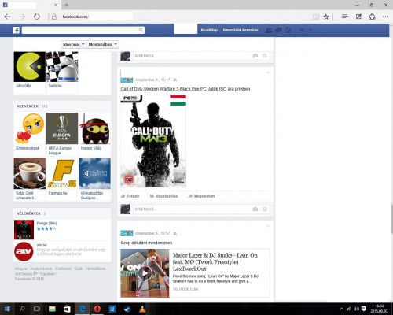This screenshot has height=315, width=393.
Task: Open friend requests icon in Facebook bar
Action: pyautogui.click(x=269, y=30)
